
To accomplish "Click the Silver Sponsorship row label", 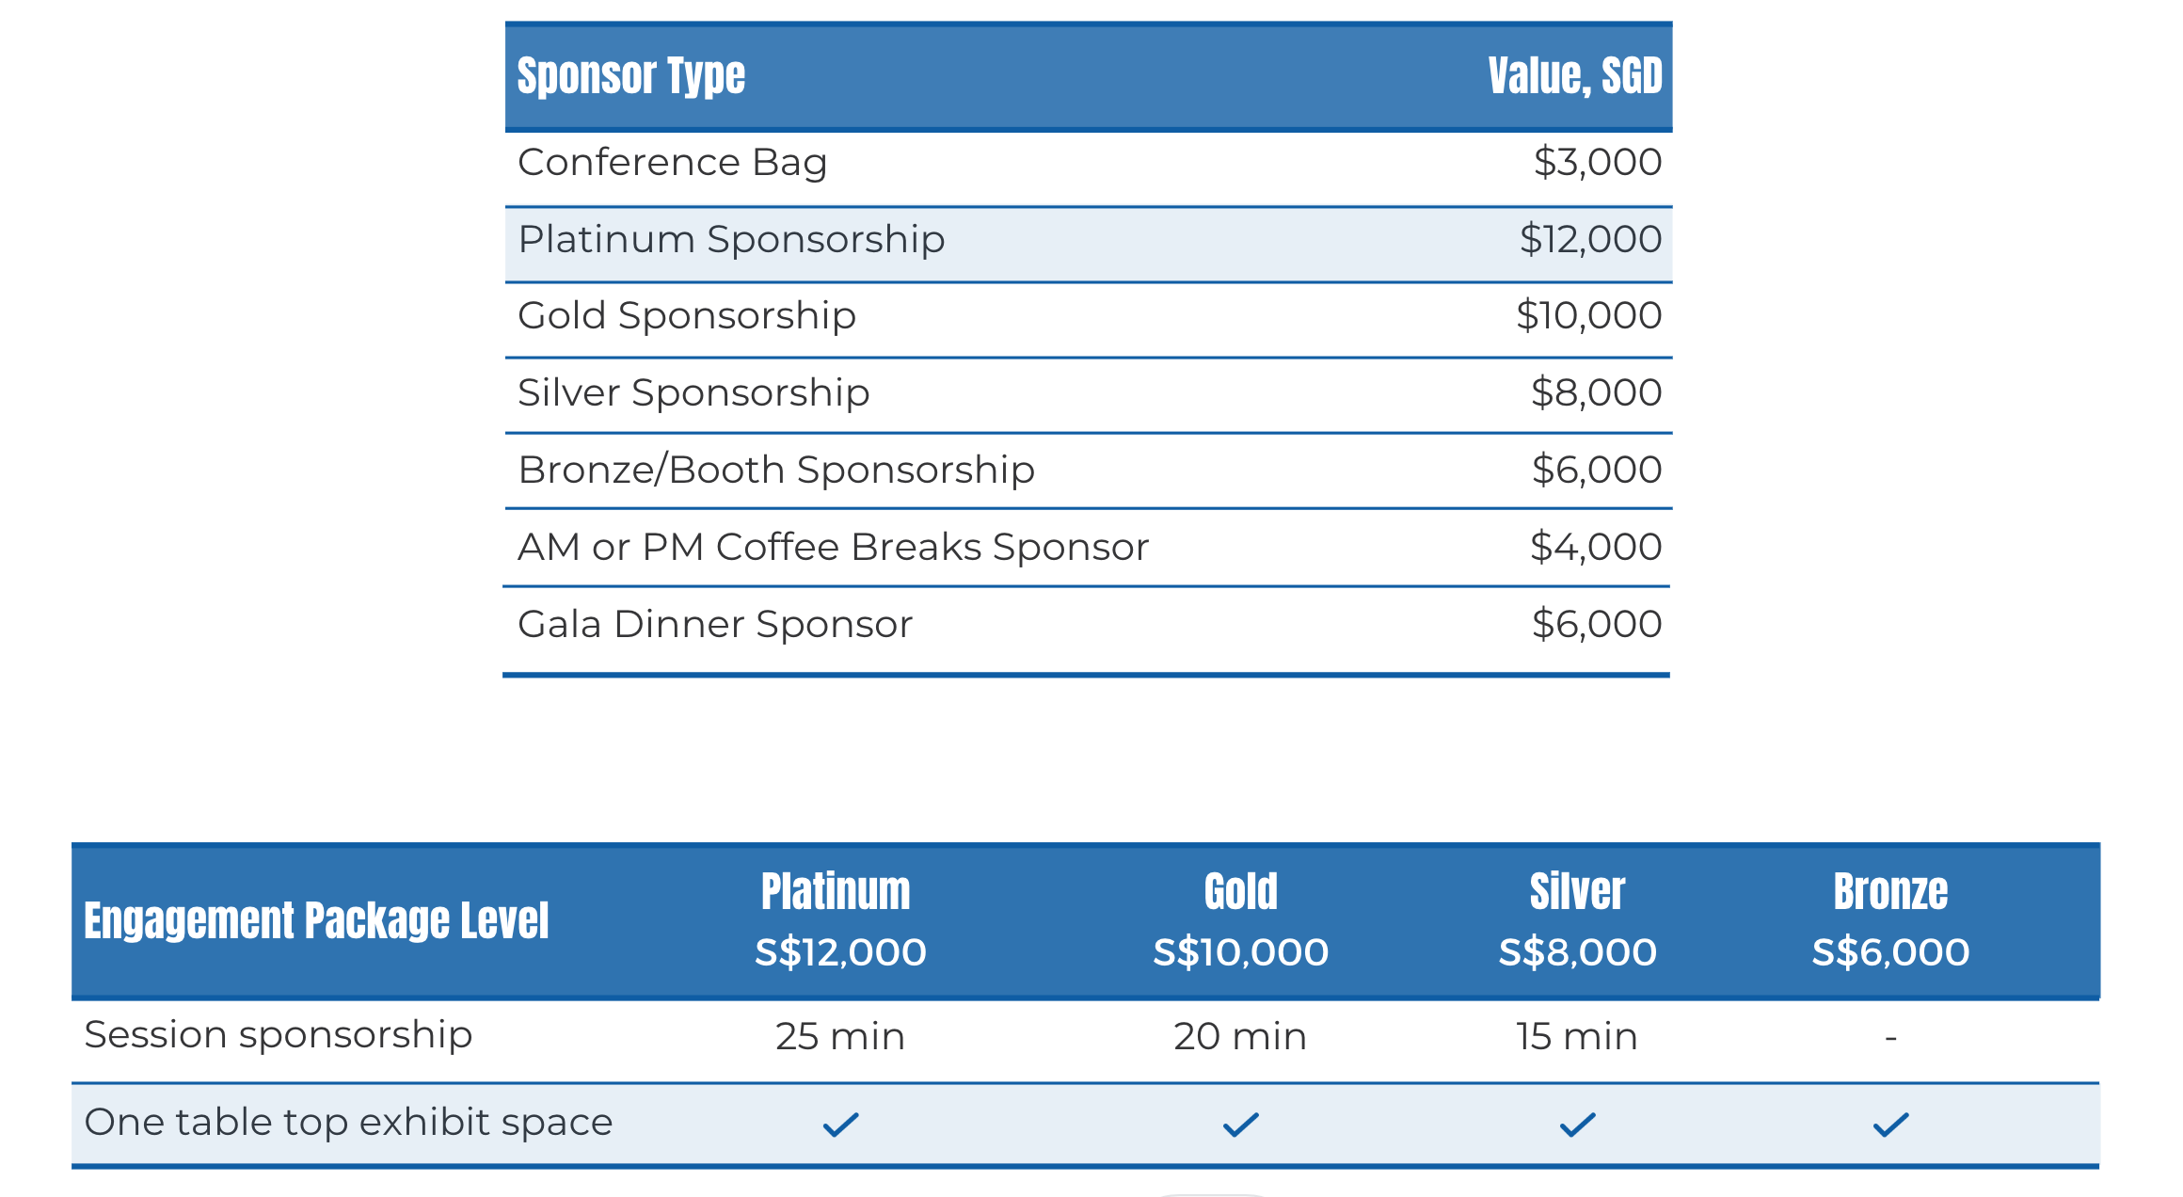I will 693,392.
